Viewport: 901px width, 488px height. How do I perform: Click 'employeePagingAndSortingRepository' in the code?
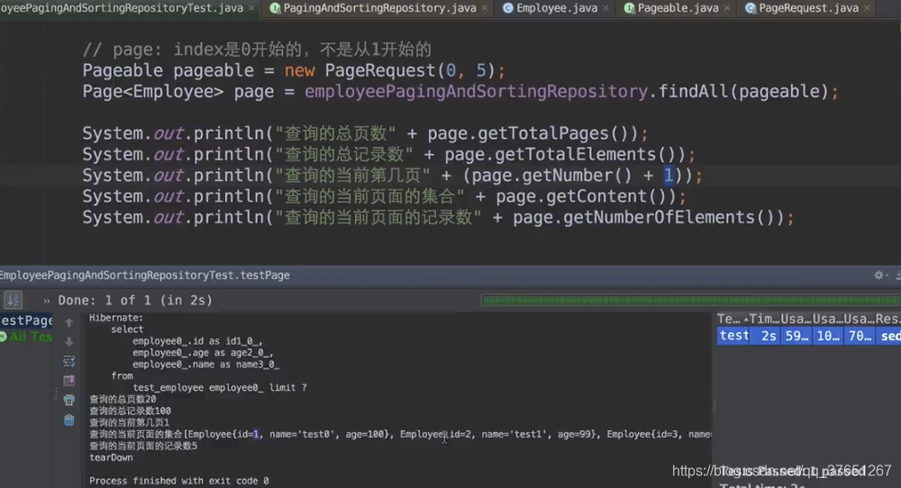[x=476, y=92]
